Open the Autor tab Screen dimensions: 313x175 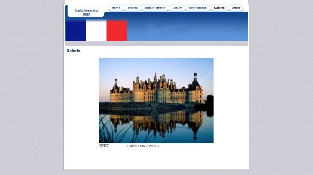point(236,8)
